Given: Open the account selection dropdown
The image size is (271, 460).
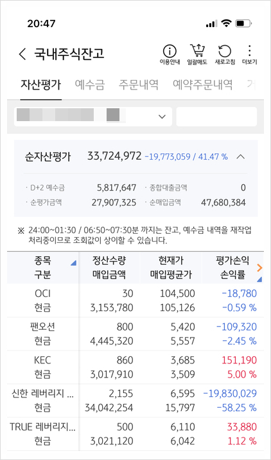Looking at the screenshot, I should point(93,117).
